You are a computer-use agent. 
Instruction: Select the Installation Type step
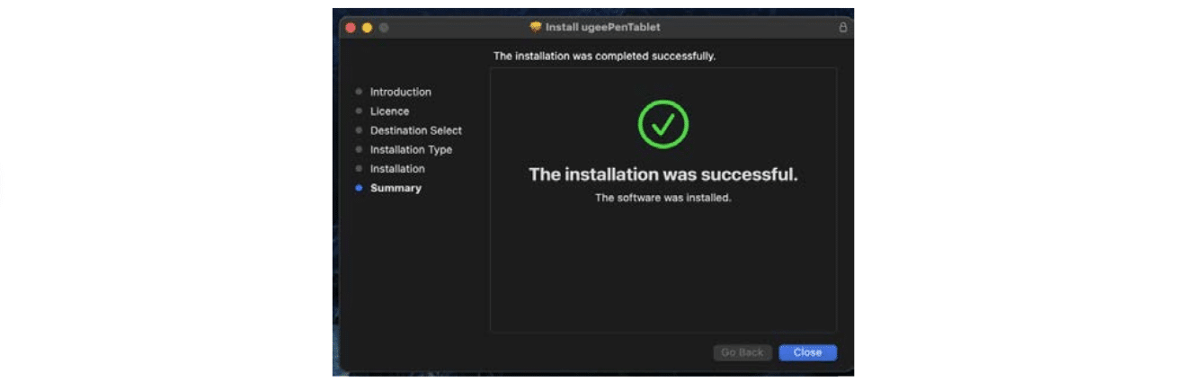[x=411, y=150]
